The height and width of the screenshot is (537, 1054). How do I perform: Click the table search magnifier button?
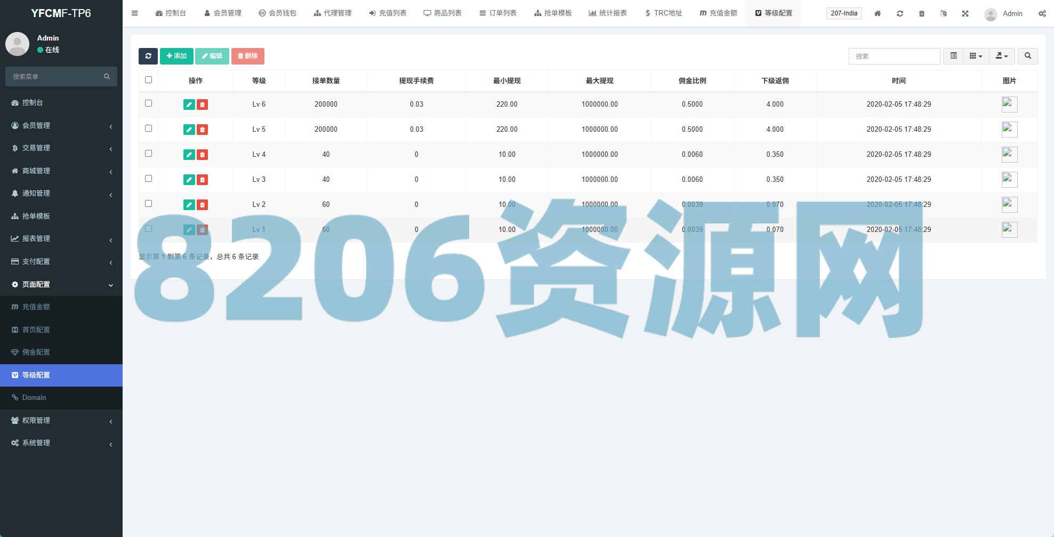point(1027,56)
